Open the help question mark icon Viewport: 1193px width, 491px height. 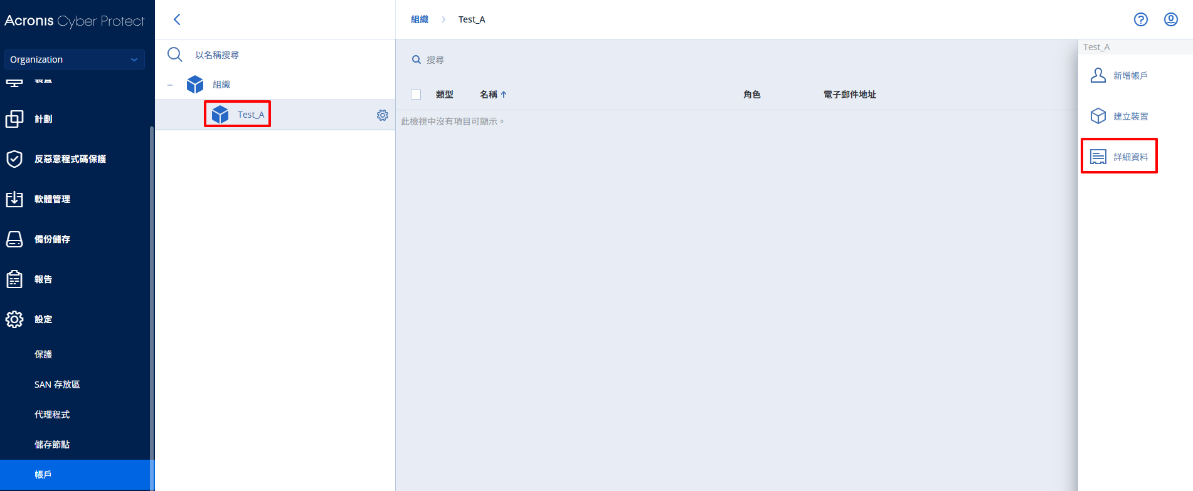1141,19
